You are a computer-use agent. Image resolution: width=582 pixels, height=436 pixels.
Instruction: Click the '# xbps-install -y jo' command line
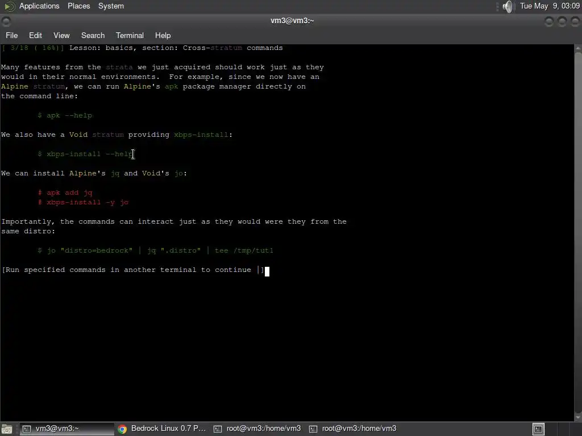tap(83, 202)
